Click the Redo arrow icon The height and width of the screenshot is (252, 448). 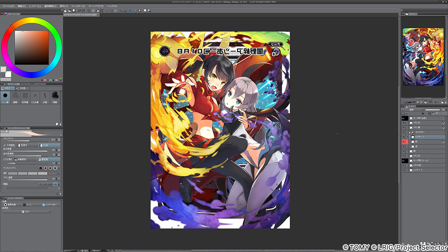pyautogui.click(x=83, y=11)
